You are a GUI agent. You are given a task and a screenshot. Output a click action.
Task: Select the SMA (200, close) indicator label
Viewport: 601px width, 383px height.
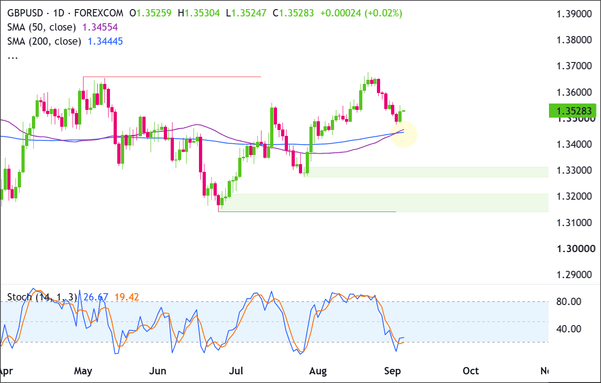(x=44, y=41)
